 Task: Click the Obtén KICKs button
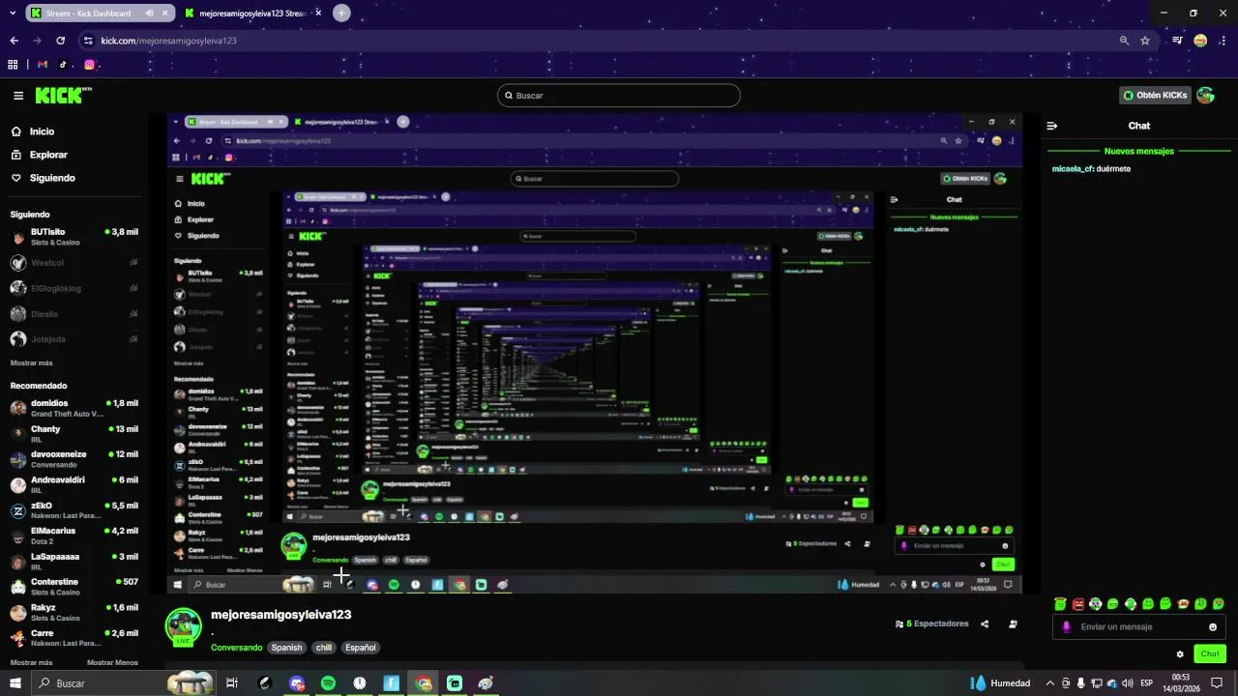(x=1155, y=95)
